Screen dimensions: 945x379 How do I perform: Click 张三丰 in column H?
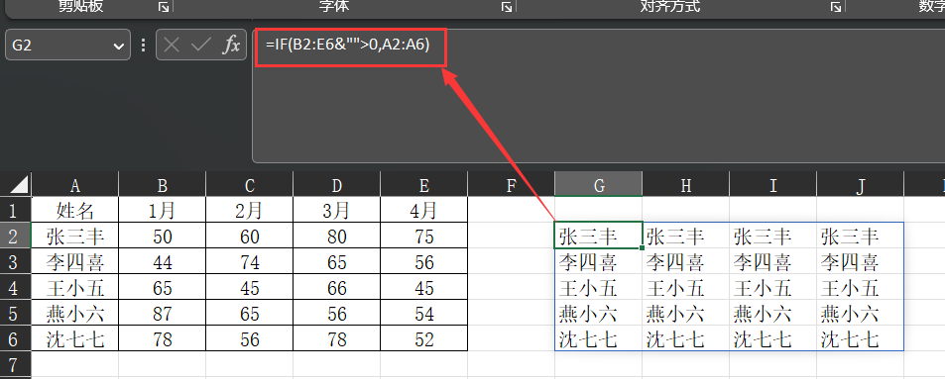pyautogui.click(x=686, y=236)
